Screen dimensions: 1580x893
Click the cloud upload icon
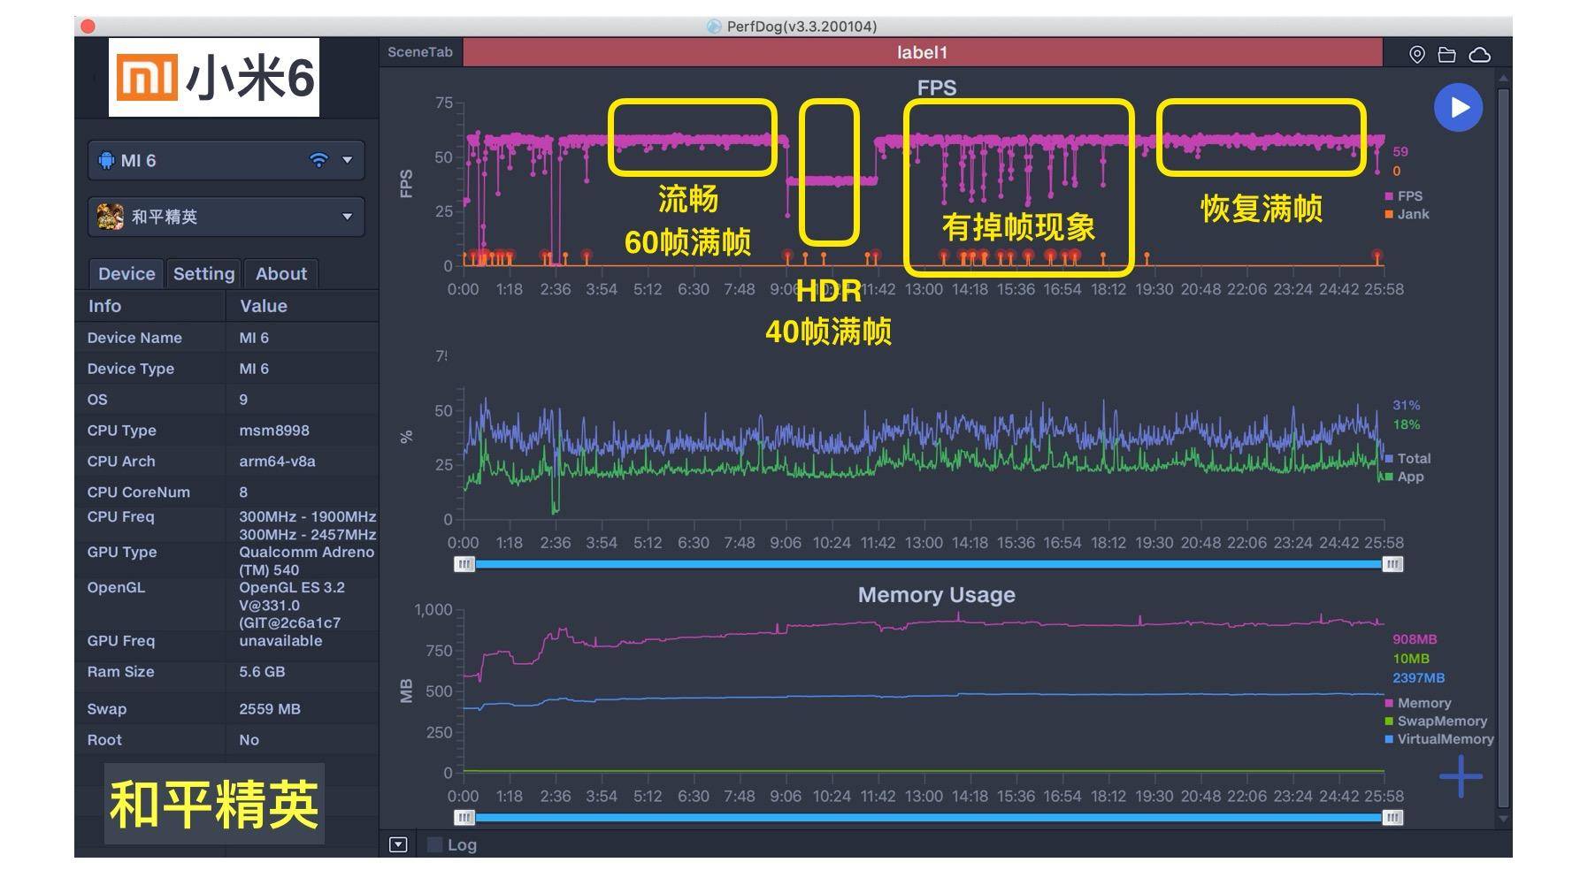coord(1479,55)
